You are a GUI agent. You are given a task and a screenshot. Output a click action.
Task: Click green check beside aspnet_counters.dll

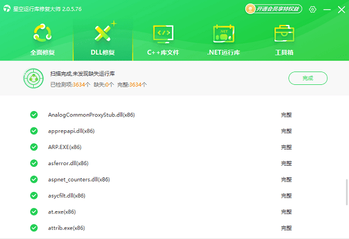[x=34, y=179]
